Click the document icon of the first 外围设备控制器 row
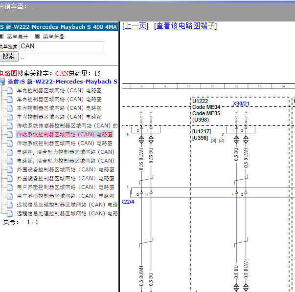Viewport: 295px width, 292px height. 10,169
